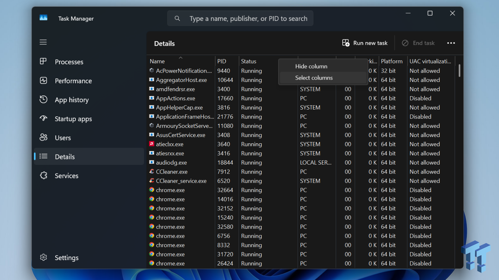Click the Run new task icon
Viewport: 499px width, 280px height.
[346, 43]
